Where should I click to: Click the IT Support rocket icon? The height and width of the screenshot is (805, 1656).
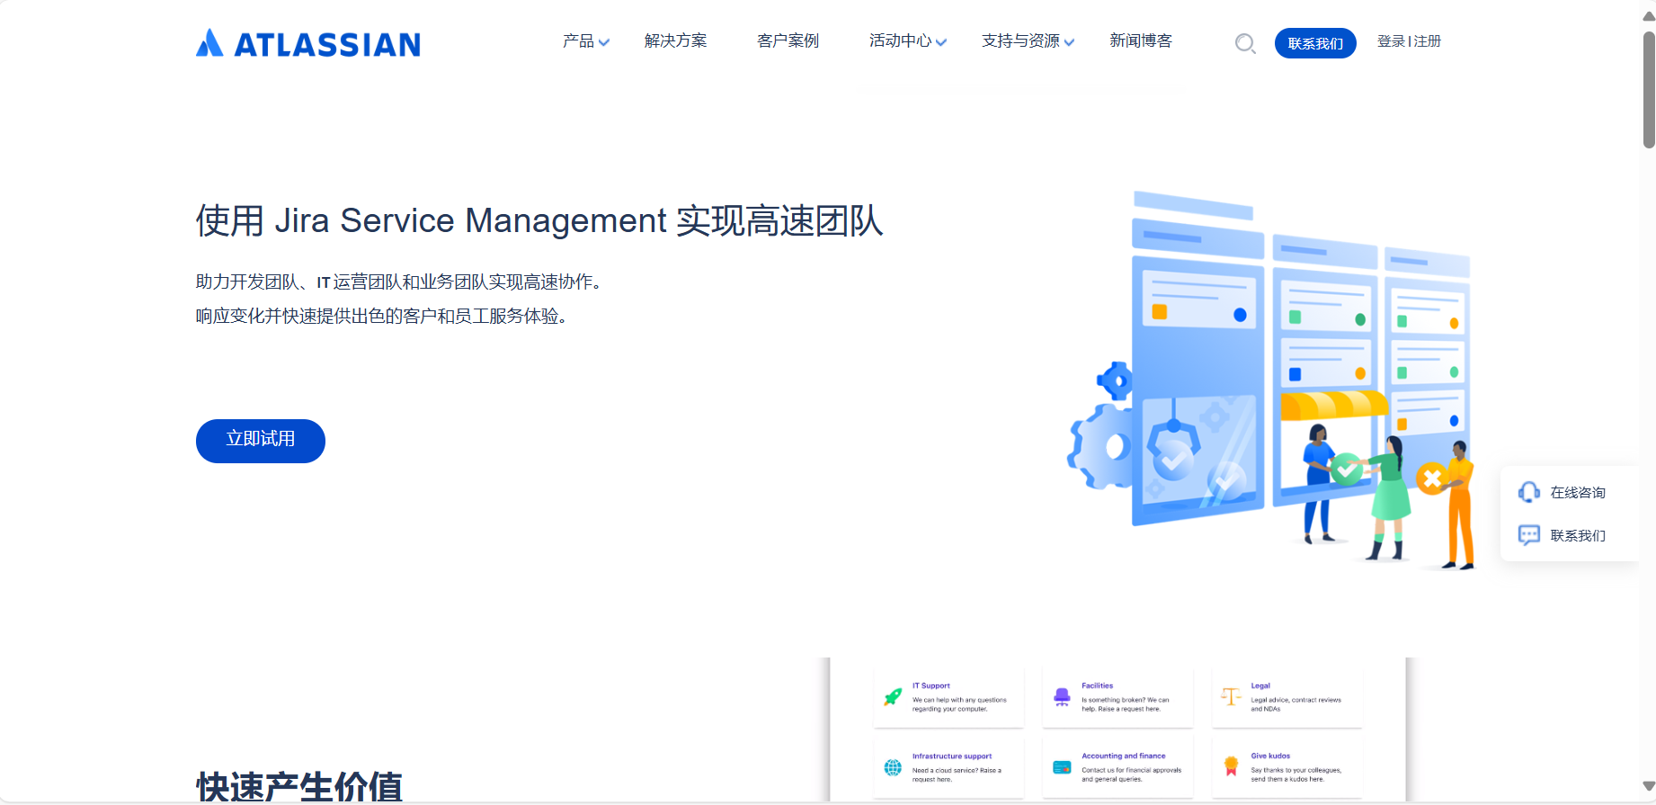(x=893, y=696)
